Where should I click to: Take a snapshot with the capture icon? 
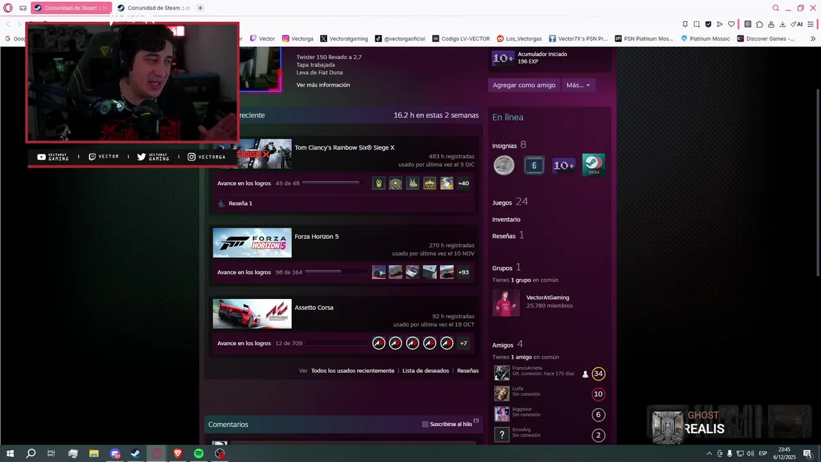(x=697, y=24)
